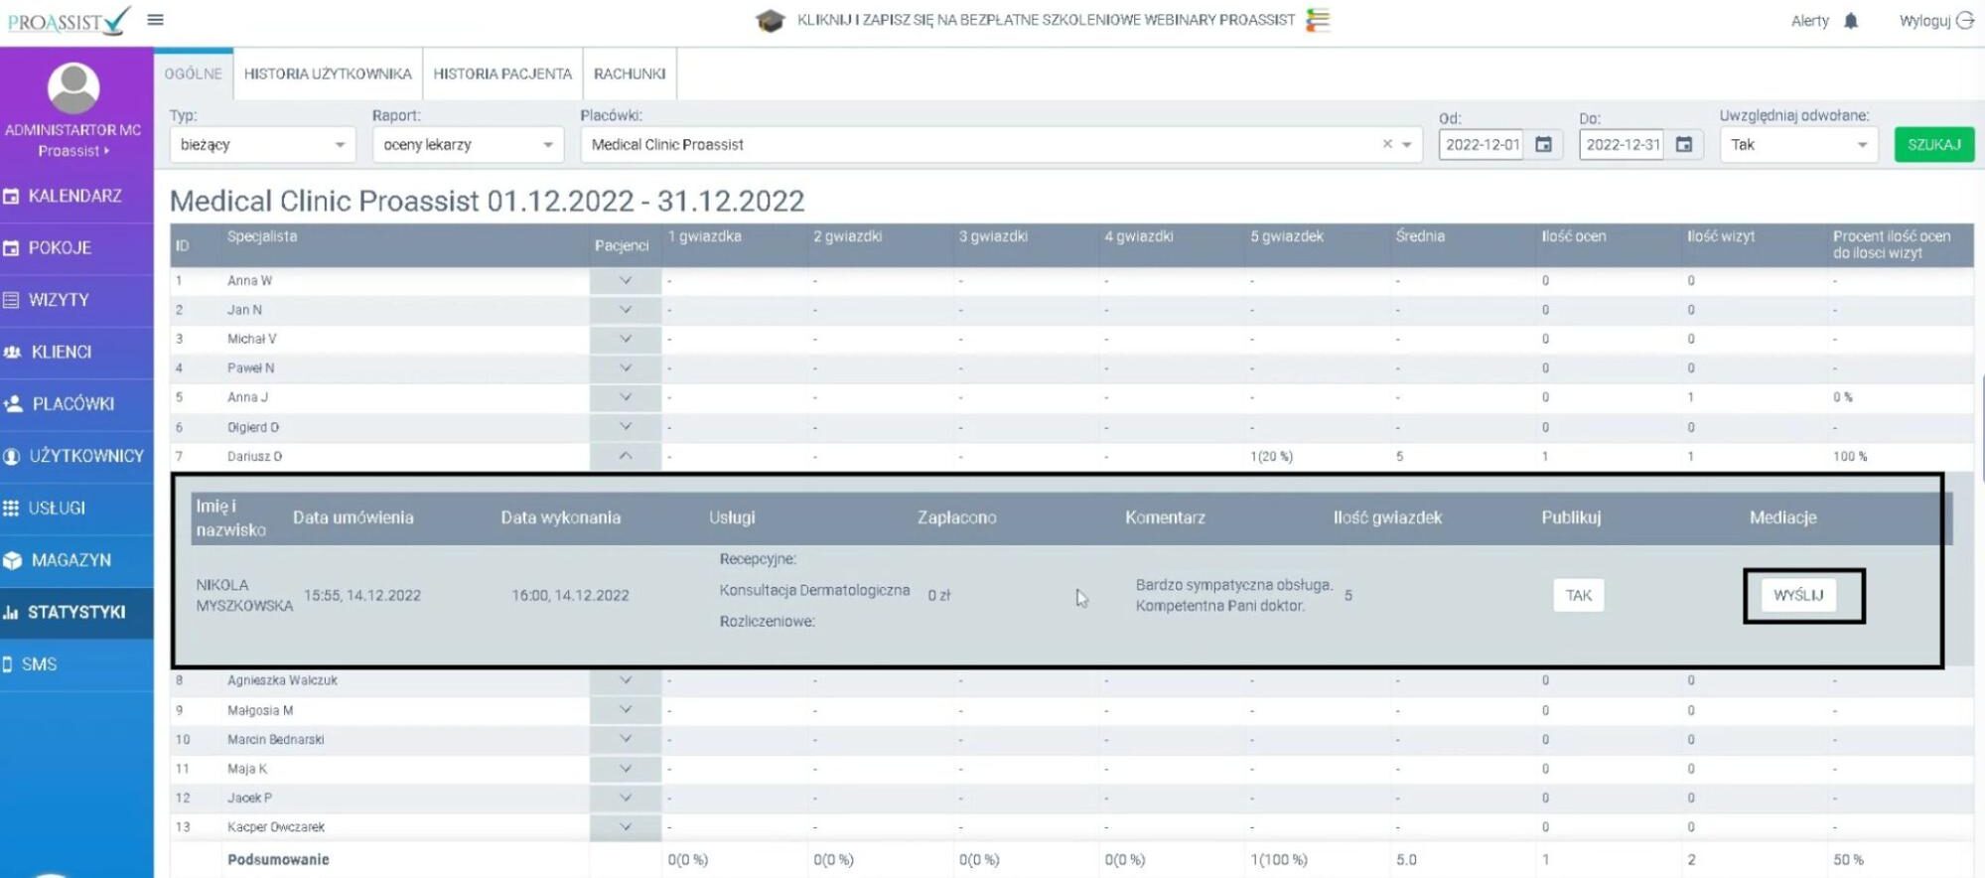The image size is (1985, 878).
Task: Click the TAK publish button
Action: point(1578,596)
